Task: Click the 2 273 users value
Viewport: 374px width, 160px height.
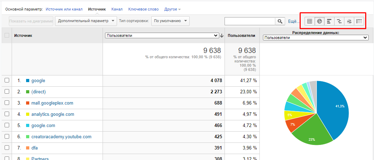Action: pyautogui.click(x=216, y=92)
